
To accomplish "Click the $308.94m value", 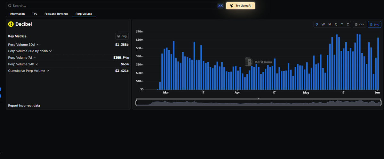I will (x=121, y=58).
